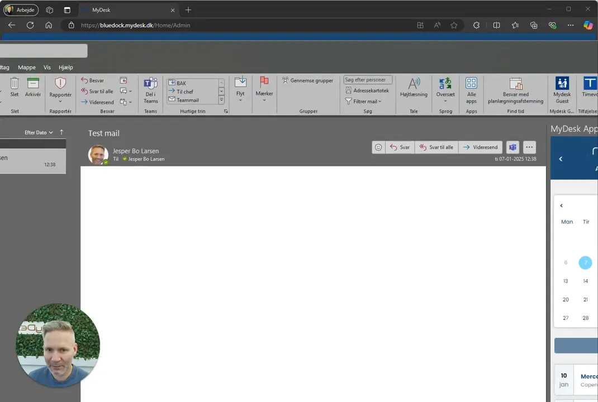Screen dimensions: 598x402
Task: Open the Hurtige trin dialog launcher
Action: [226, 111]
